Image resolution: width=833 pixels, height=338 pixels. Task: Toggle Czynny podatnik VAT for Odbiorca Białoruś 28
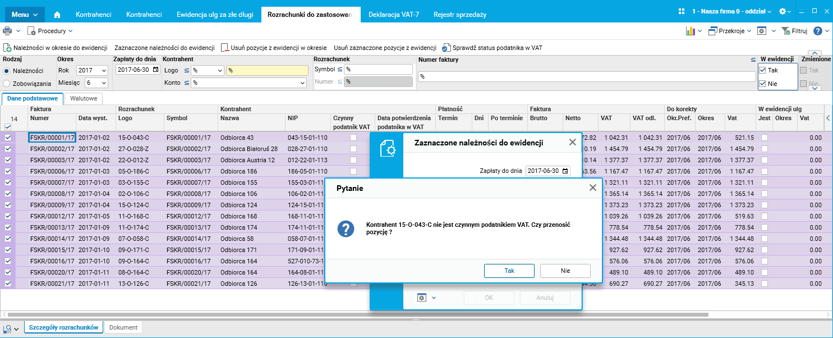tap(353, 149)
